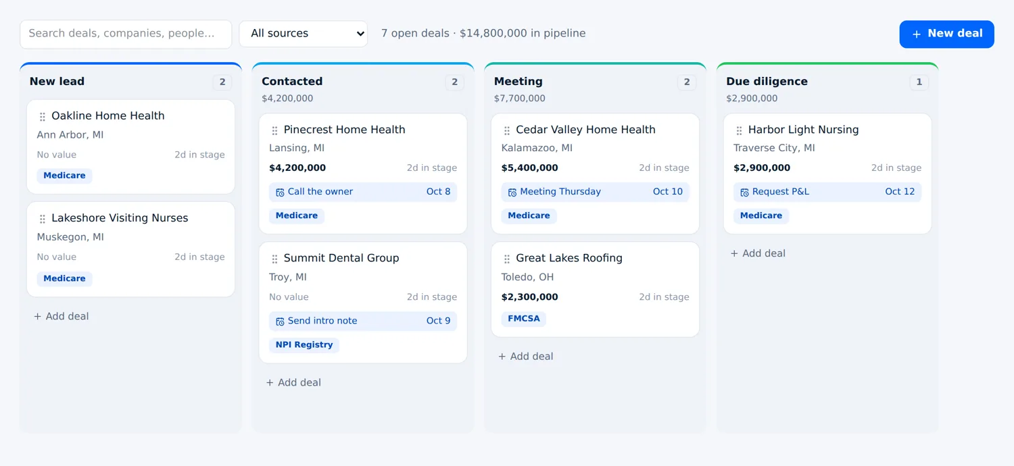This screenshot has height=466, width=1014.
Task: Click the Due diligence count badge
Action: click(x=919, y=82)
